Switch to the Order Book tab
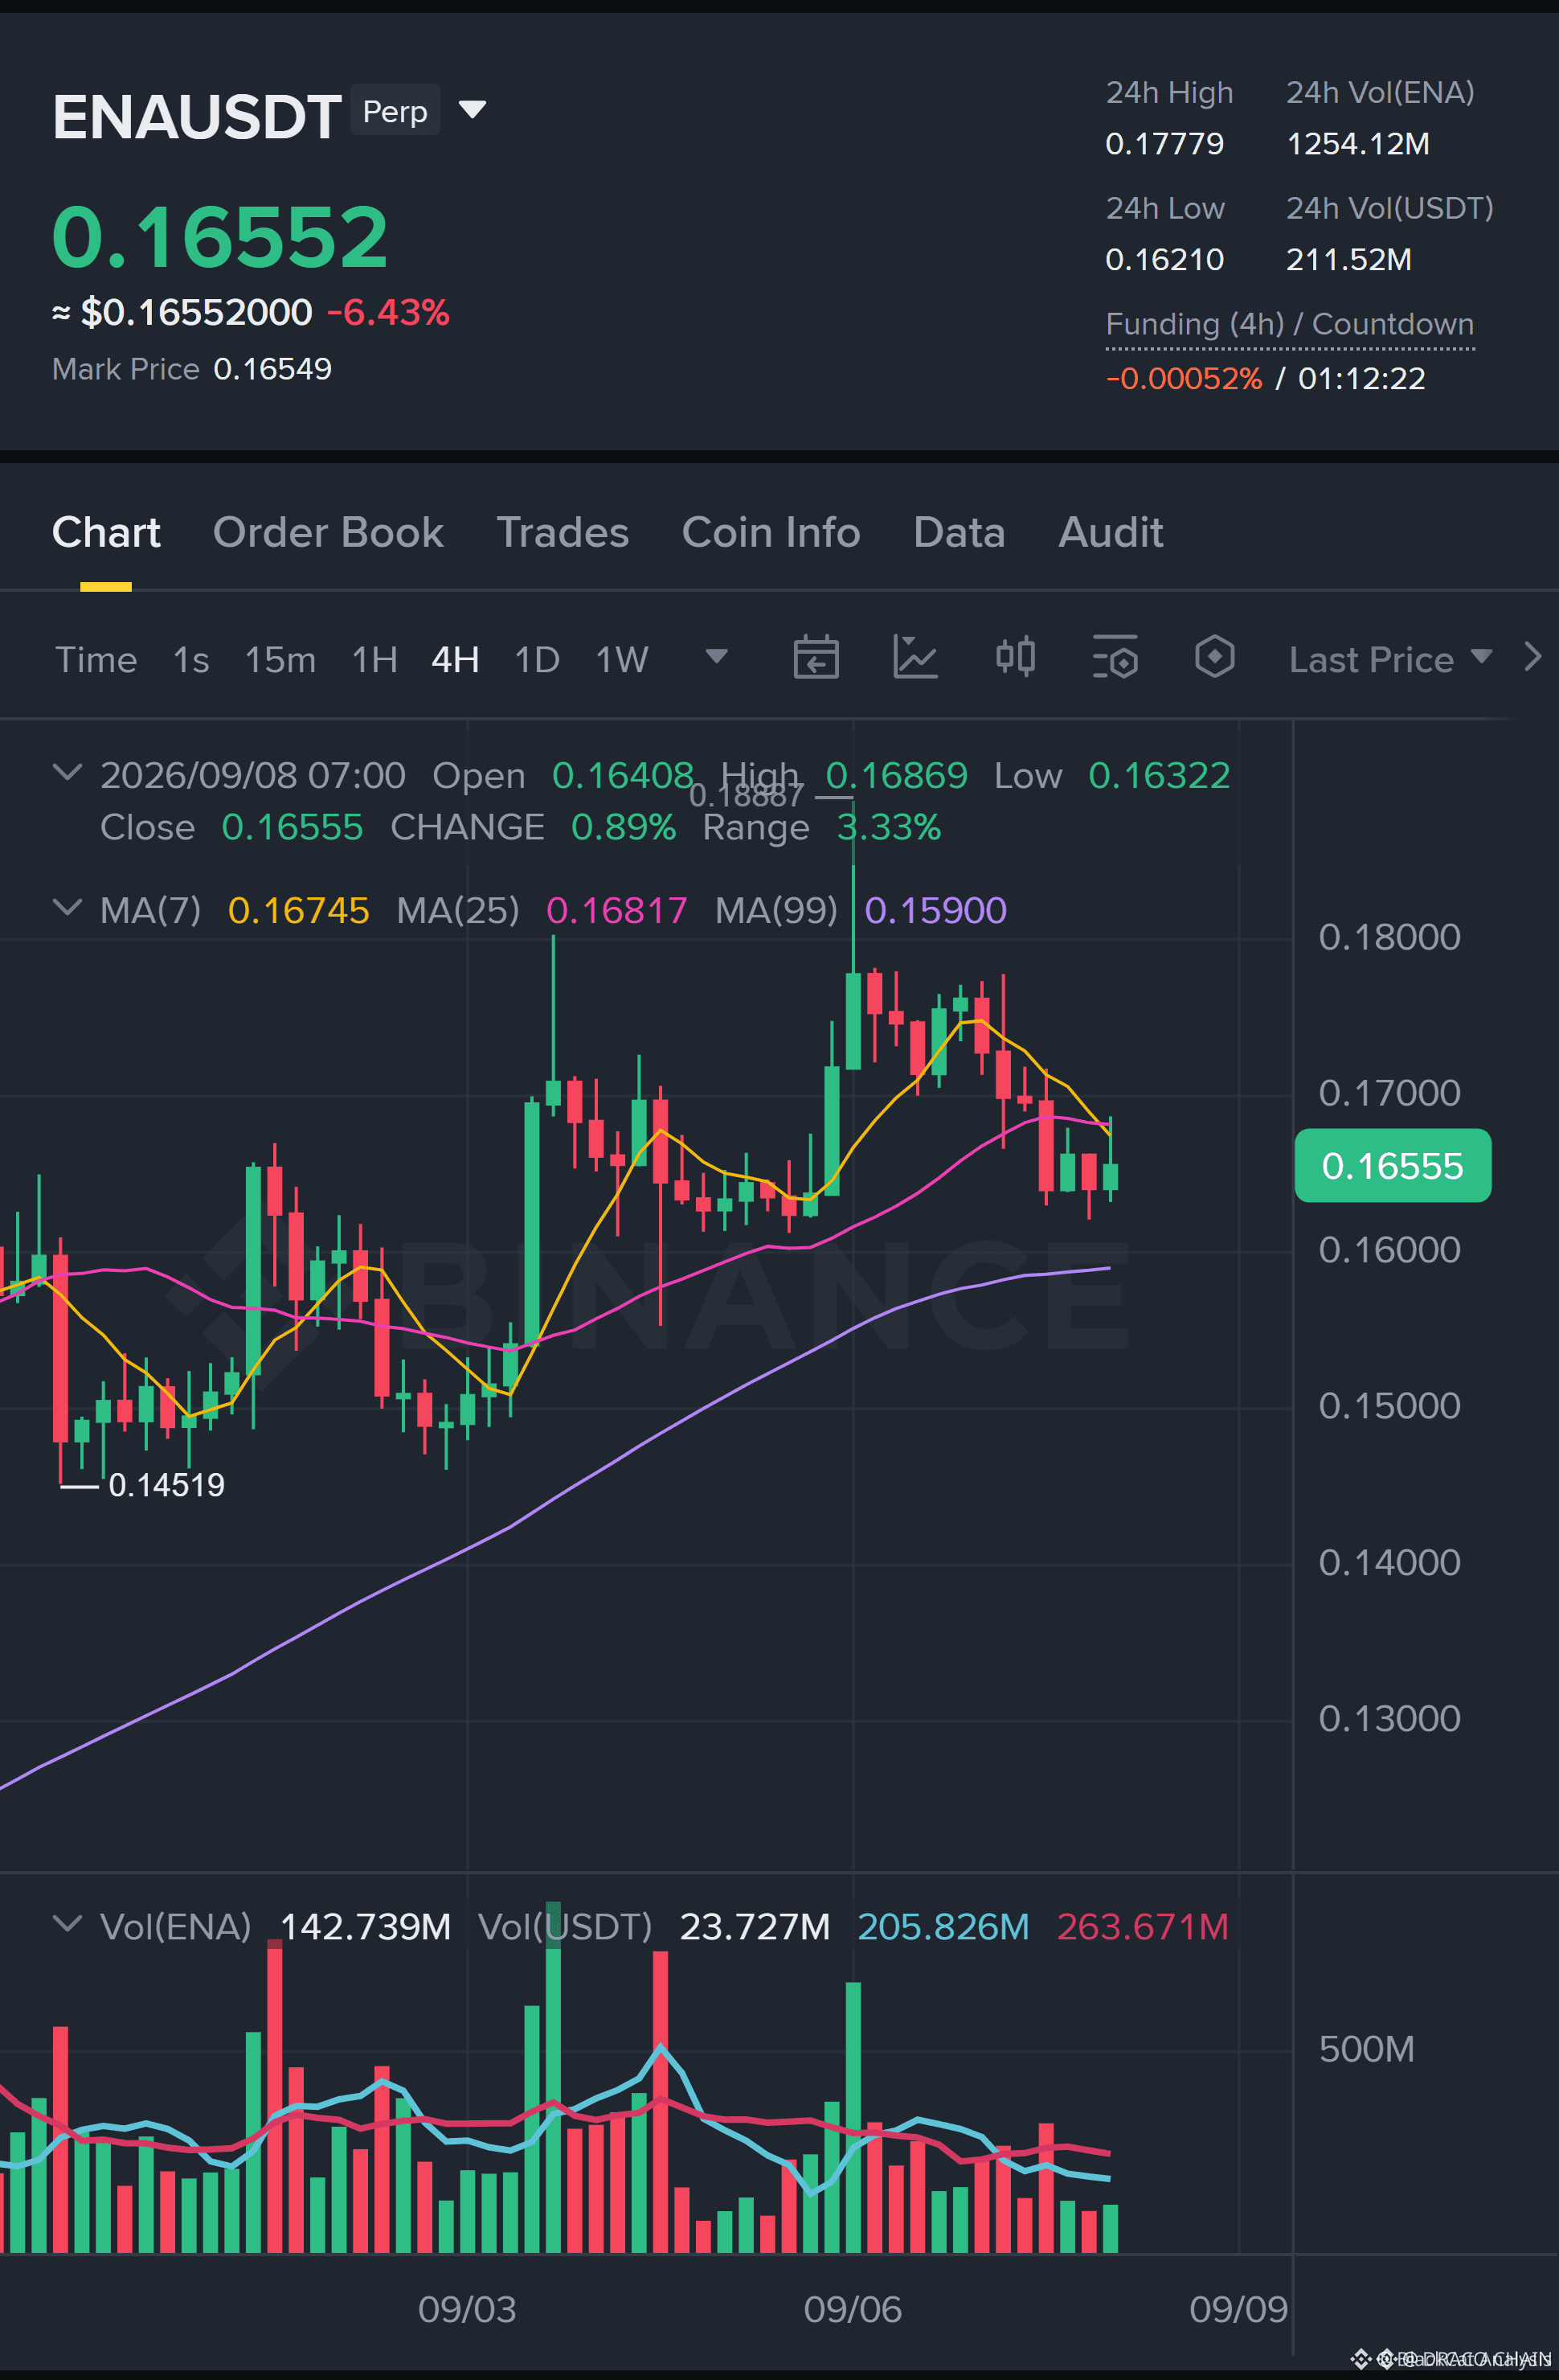Image resolution: width=1559 pixels, height=2380 pixels. [x=328, y=533]
